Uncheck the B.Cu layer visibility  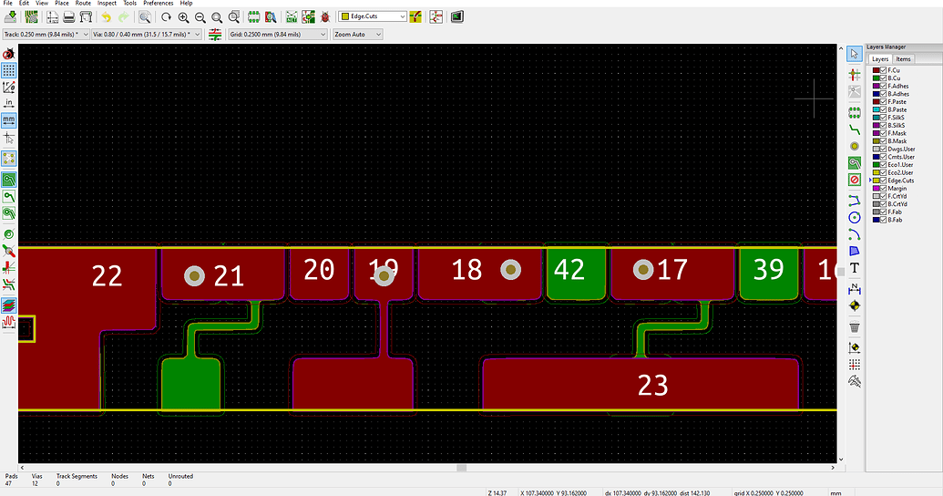pos(884,78)
